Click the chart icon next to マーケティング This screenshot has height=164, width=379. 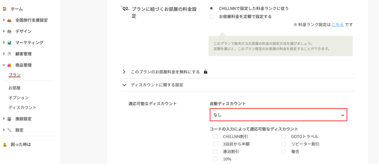click(x=9, y=43)
